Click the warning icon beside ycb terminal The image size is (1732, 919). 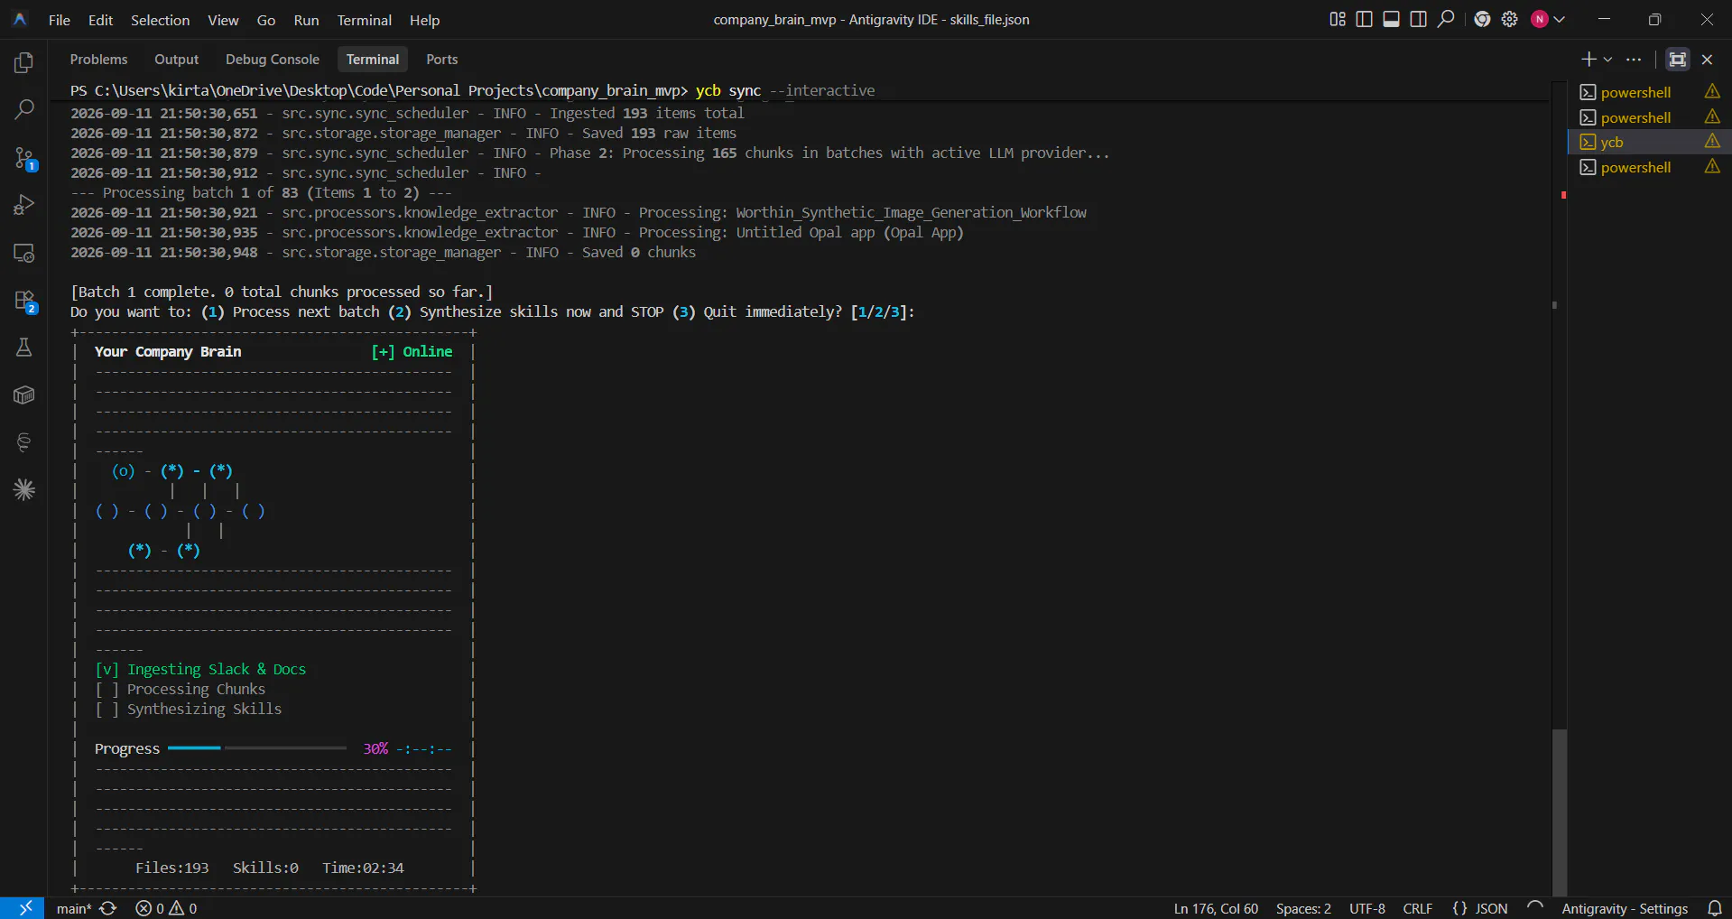[x=1712, y=141]
